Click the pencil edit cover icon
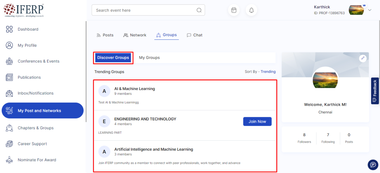The height and width of the screenshot is (173, 380). point(363,58)
